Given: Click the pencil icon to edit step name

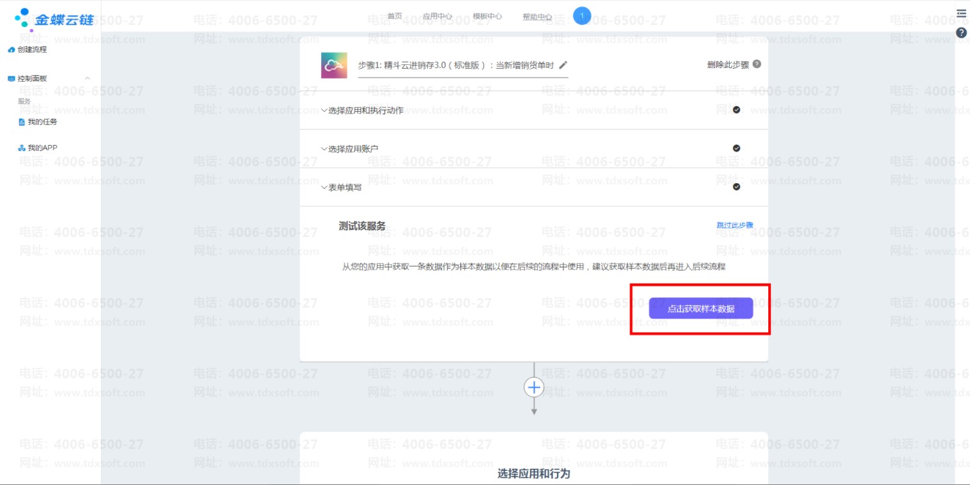Looking at the screenshot, I should click(x=563, y=65).
